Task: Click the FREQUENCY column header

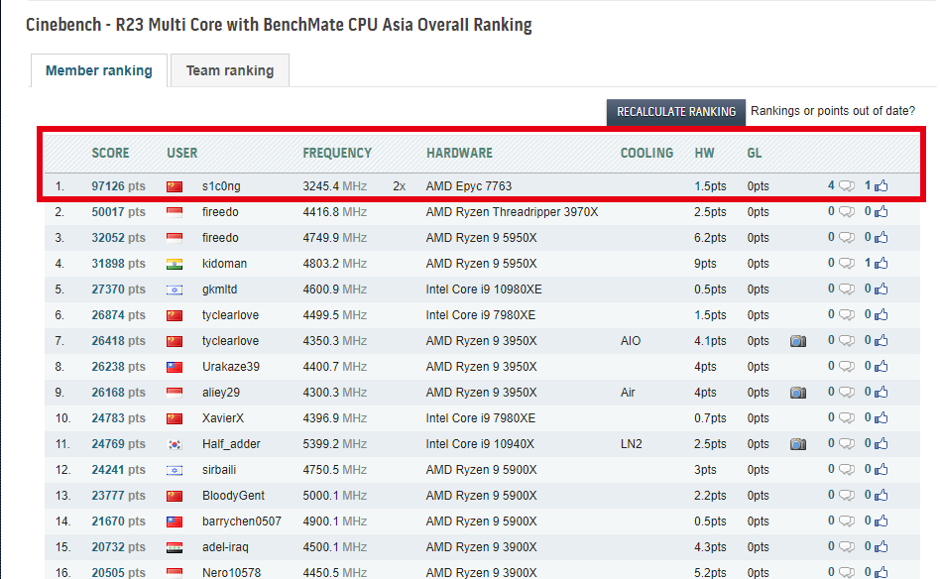Action: pos(337,153)
